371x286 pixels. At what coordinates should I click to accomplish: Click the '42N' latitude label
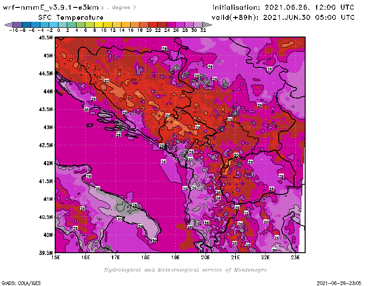tap(48, 163)
